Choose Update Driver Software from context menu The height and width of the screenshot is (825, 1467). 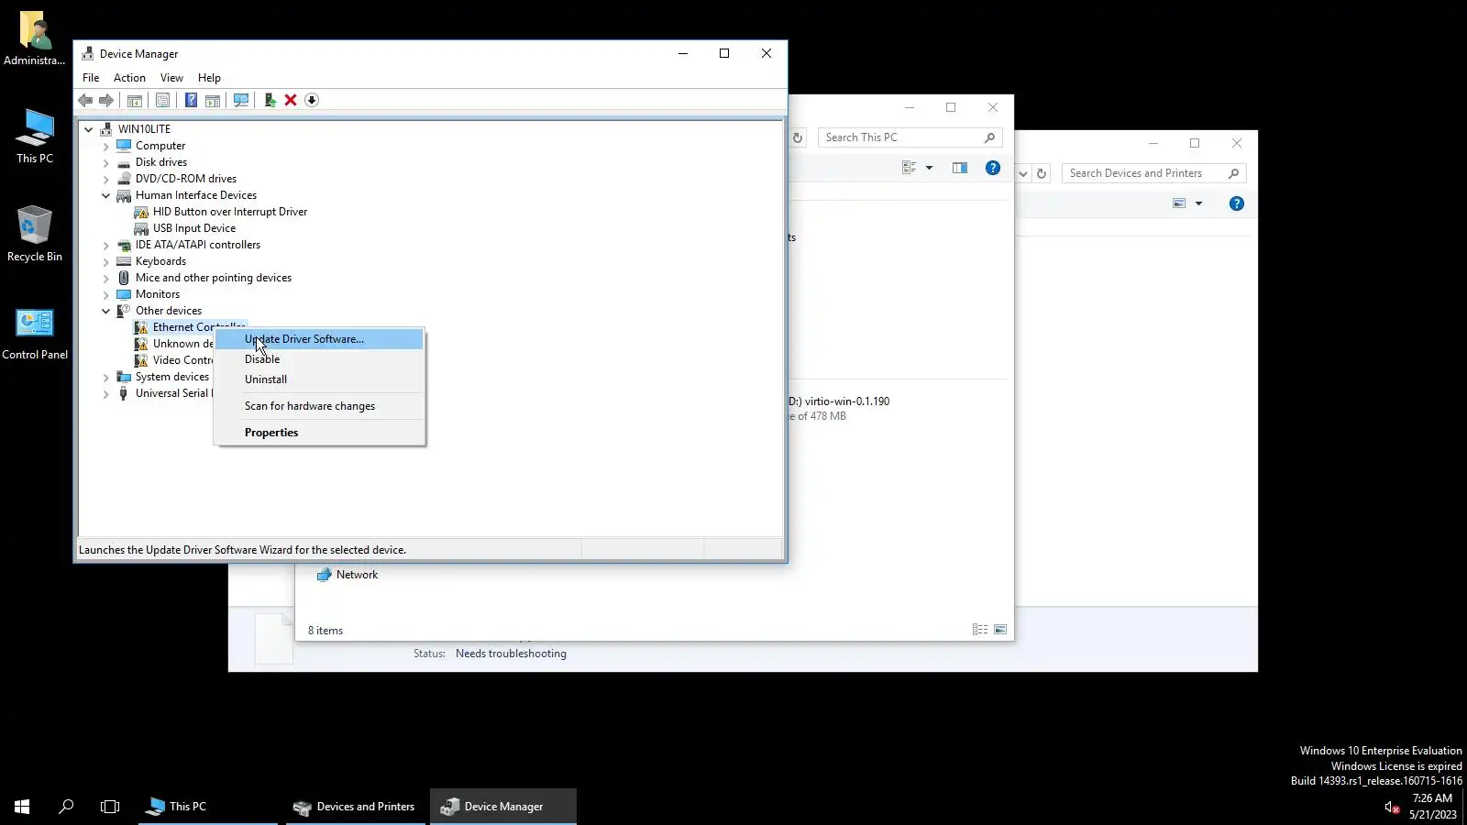[319, 339]
